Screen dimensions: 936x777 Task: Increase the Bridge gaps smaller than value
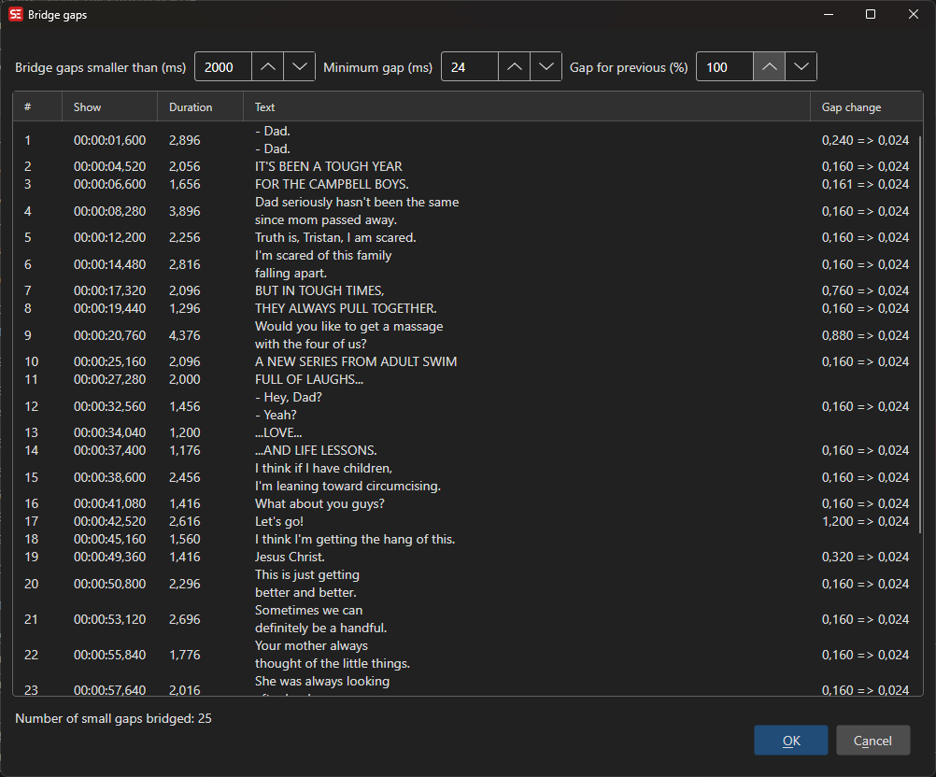267,67
